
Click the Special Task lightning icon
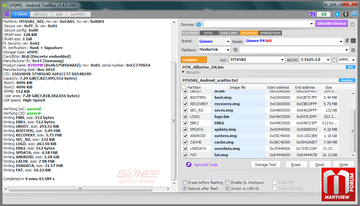coord(189,165)
